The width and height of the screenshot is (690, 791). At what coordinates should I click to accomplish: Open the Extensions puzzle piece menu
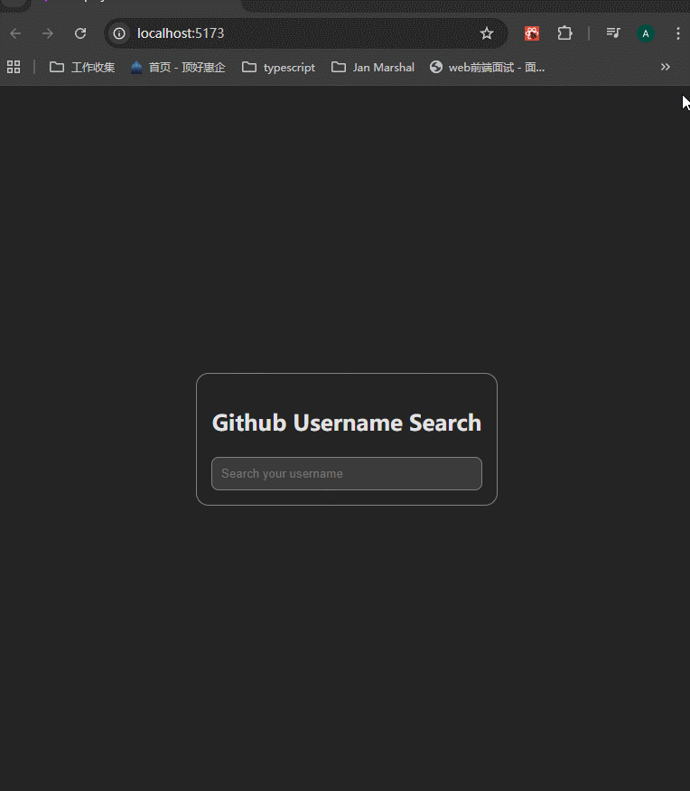[564, 33]
